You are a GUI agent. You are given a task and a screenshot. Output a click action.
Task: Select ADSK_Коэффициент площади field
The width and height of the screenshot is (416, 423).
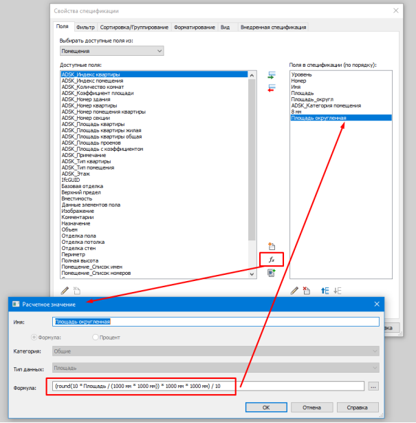point(154,93)
